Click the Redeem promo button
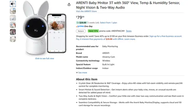Image resolution: width=188 pixels, height=109 pixels. coord(81,31)
